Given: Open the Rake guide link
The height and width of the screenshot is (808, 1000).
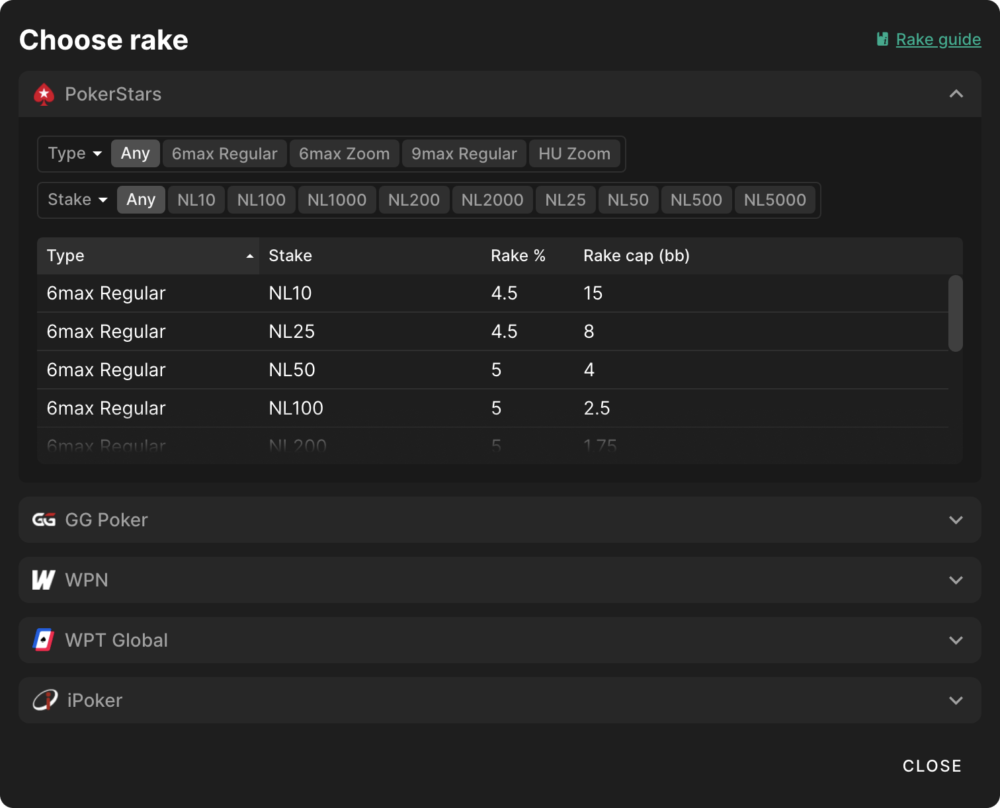Looking at the screenshot, I should coord(938,40).
